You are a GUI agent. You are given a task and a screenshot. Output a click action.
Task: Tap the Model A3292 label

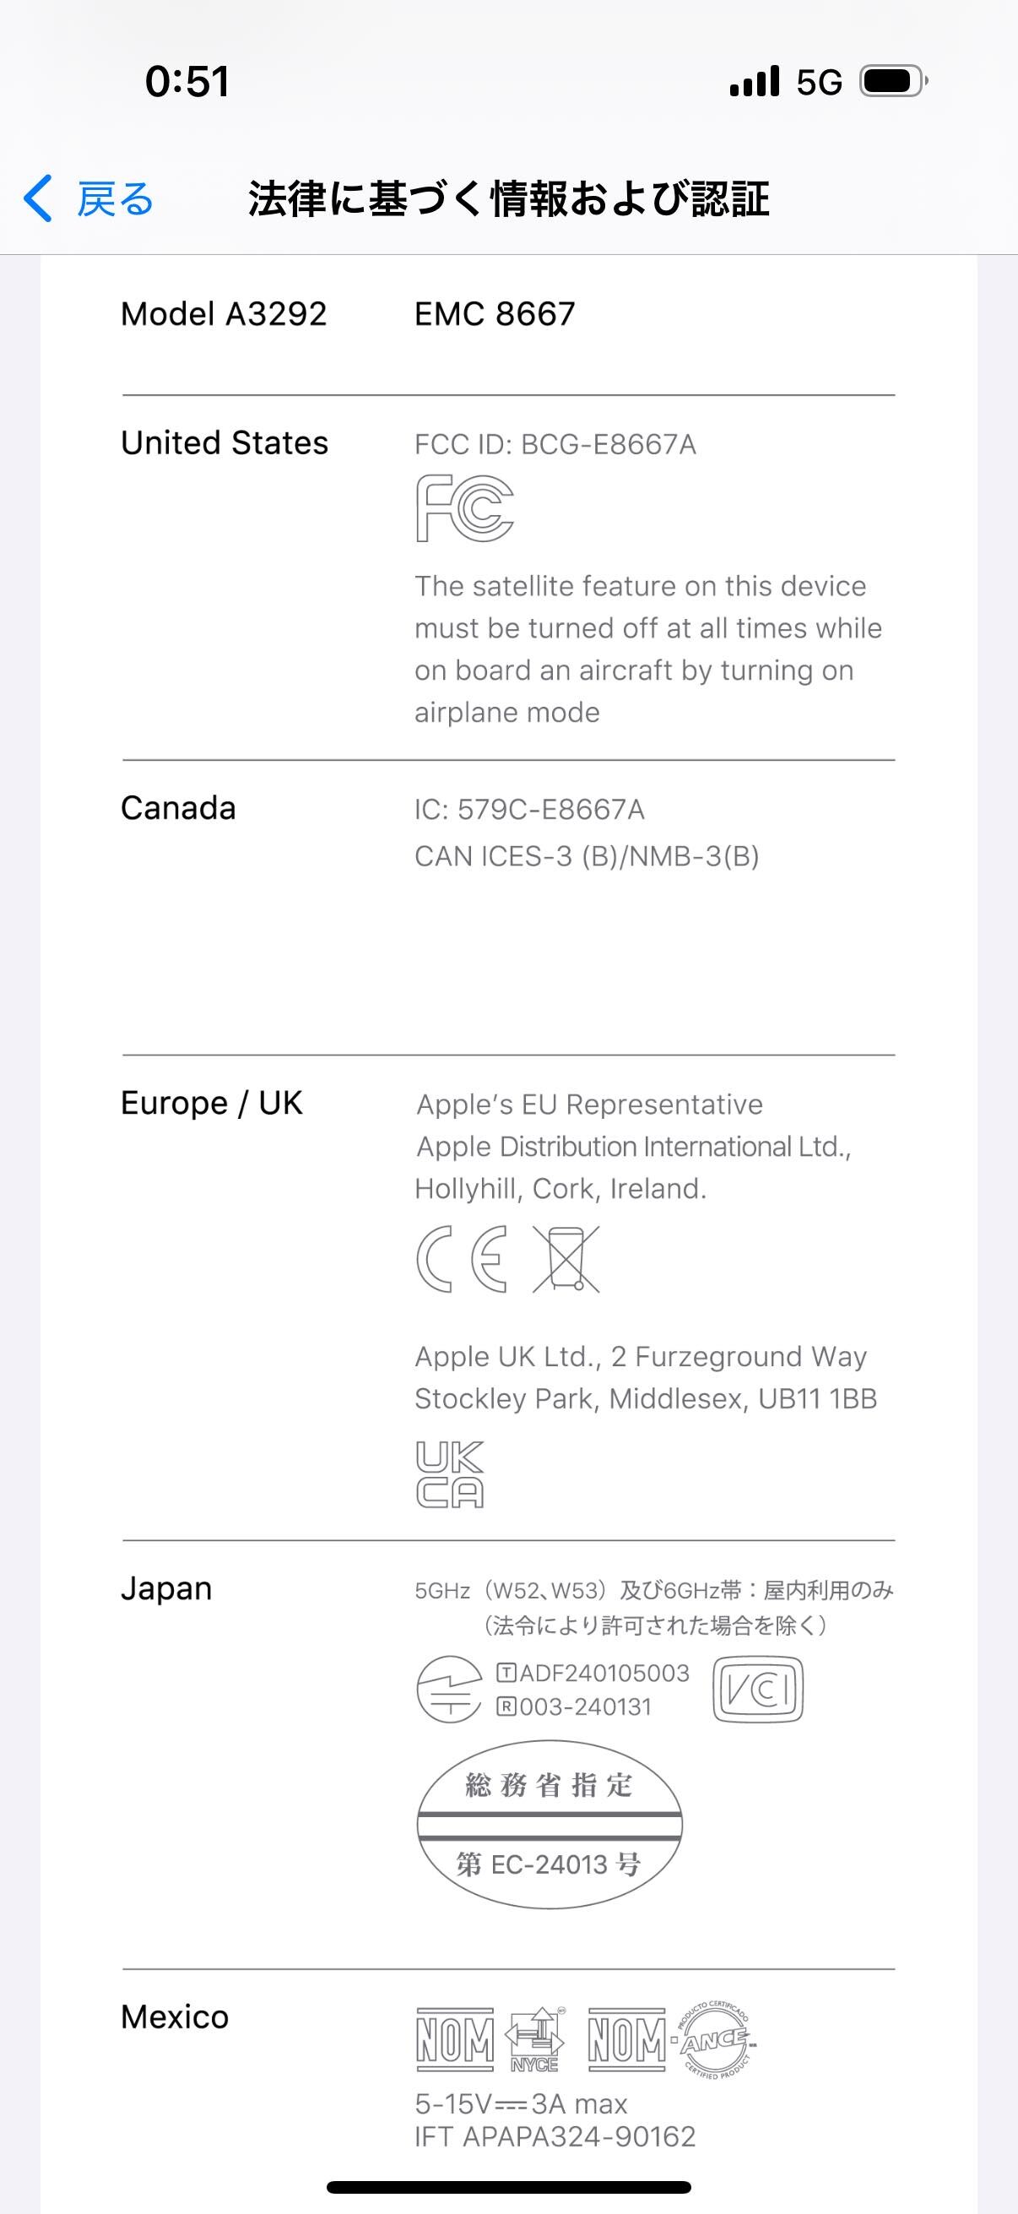coord(224,314)
